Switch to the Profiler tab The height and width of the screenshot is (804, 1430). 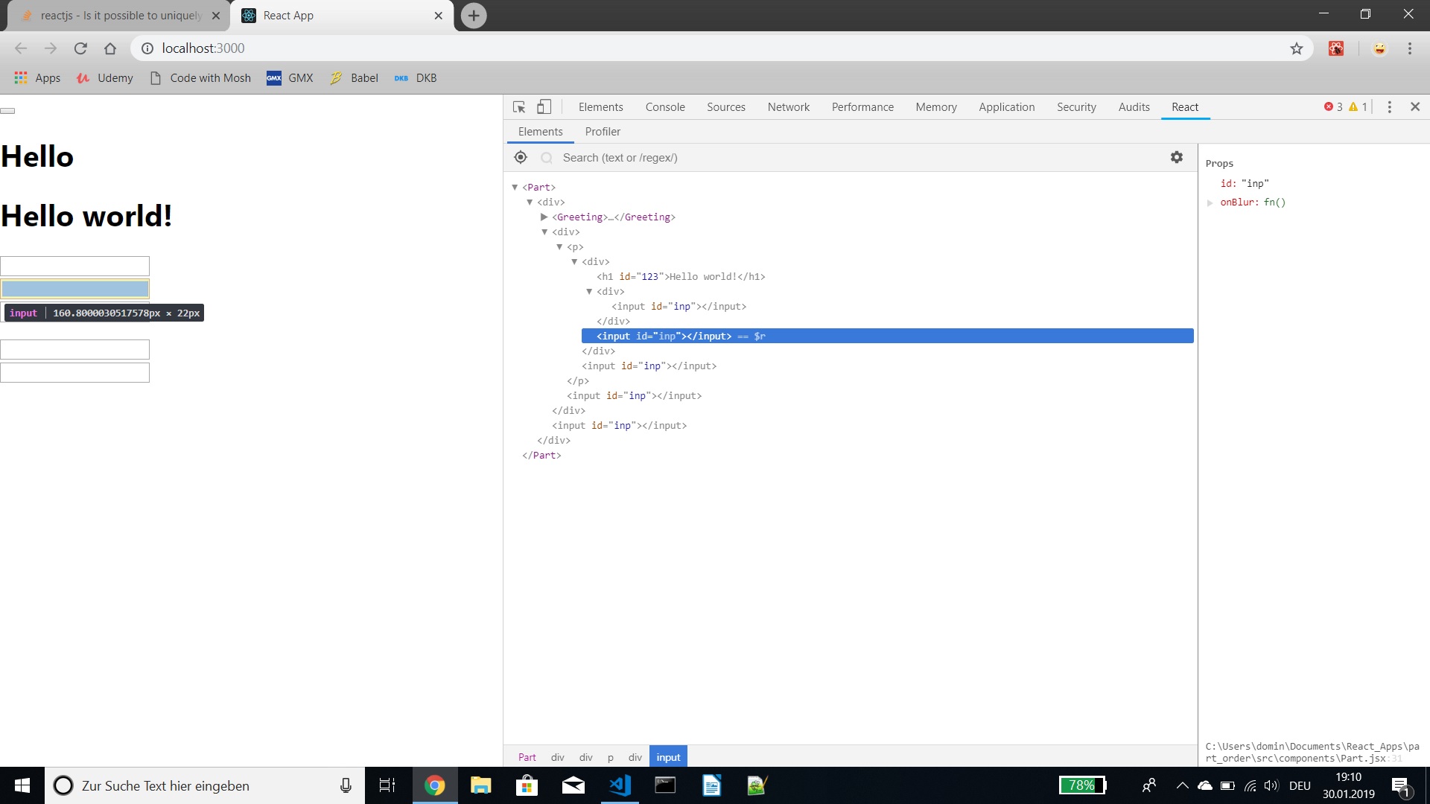point(603,131)
